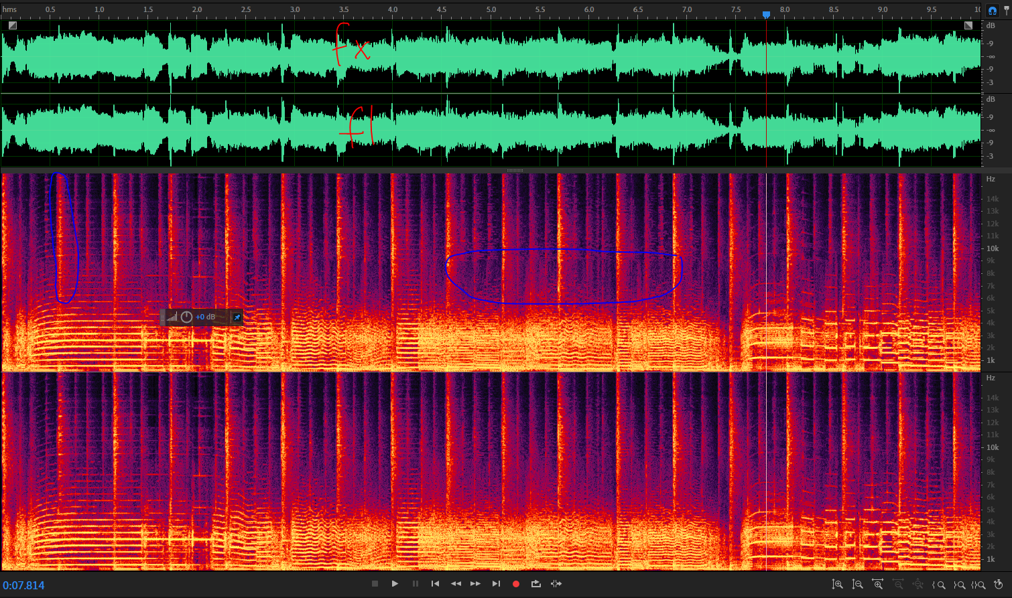The width and height of the screenshot is (1012, 598).
Task: Move playhead to previous marker
Action: (435, 584)
